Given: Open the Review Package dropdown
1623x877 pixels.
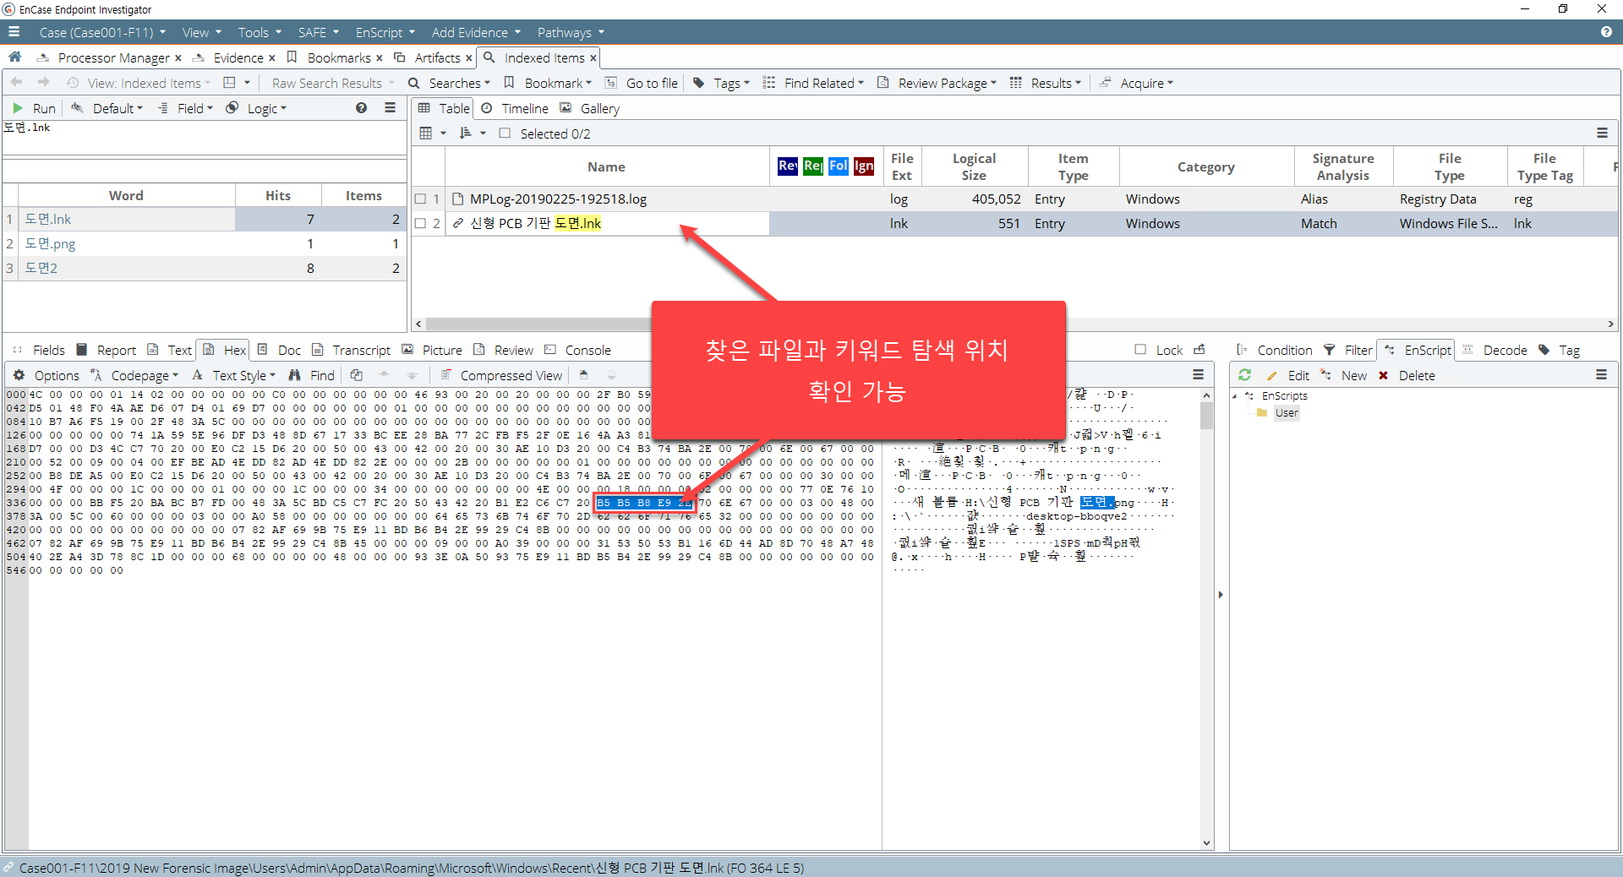Looking at the screenshot, I should 937,83.
